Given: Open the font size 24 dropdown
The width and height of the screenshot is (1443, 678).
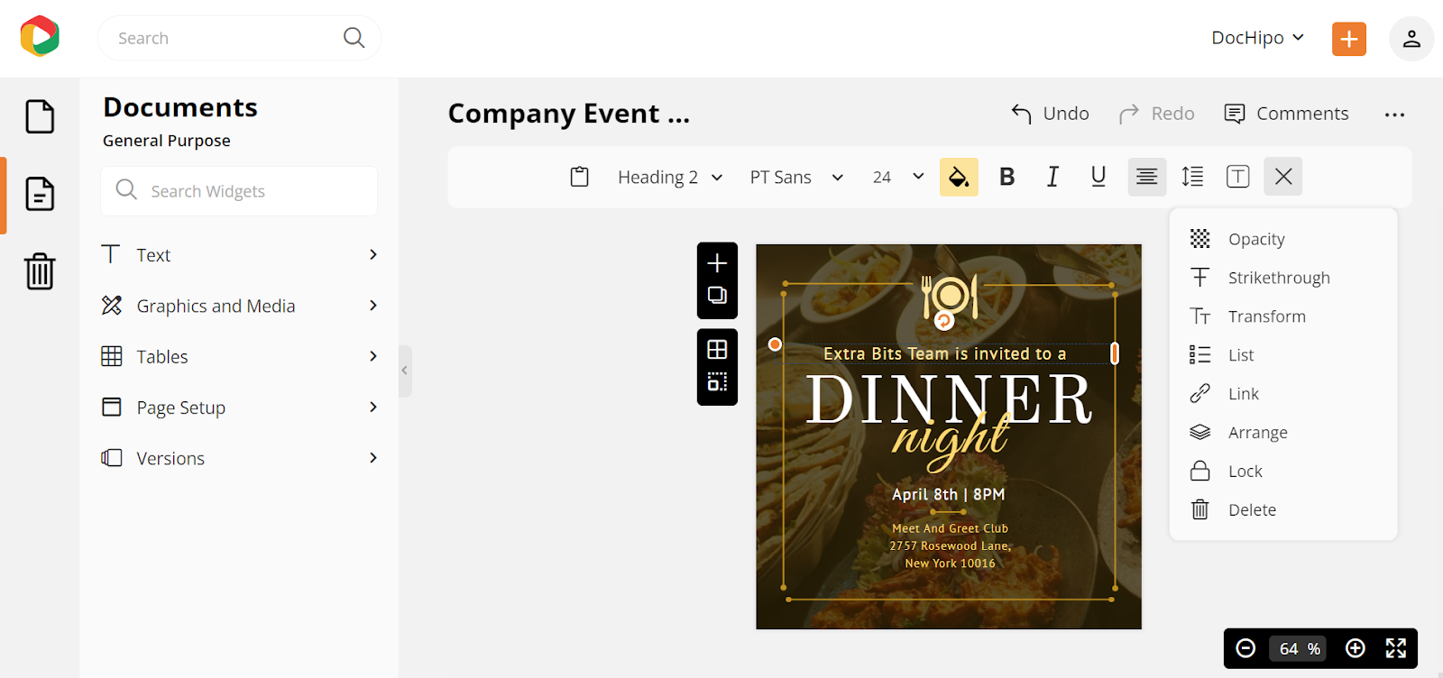Looking at the screenshot, I should click(898, 178).
